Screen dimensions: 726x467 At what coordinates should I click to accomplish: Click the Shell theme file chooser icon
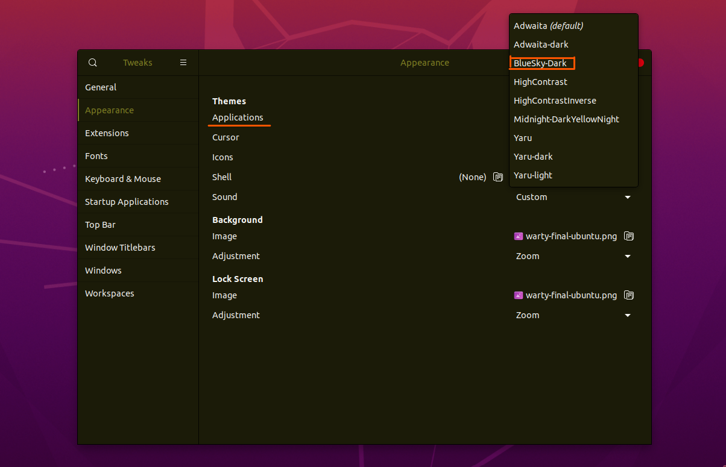coord(498,177)
